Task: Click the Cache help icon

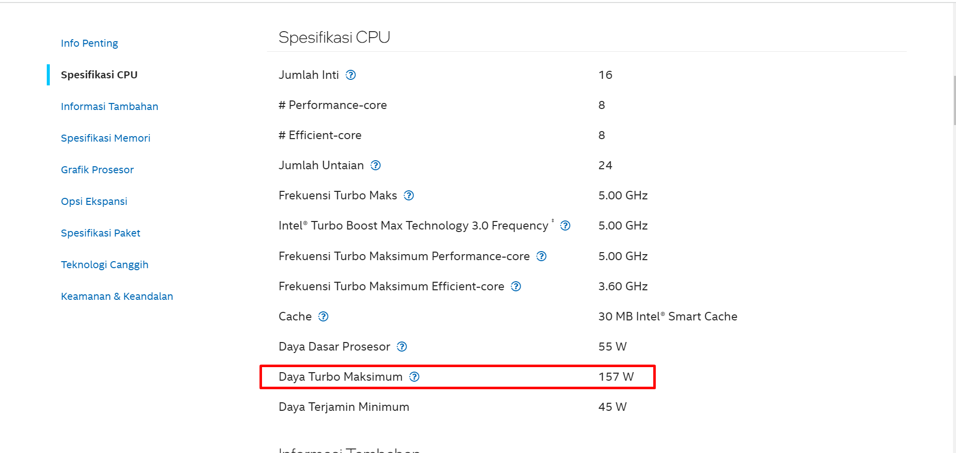Action: point(323,316)
